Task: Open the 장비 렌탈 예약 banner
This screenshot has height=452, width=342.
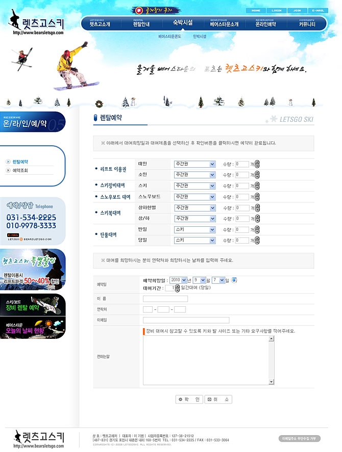Action: pos(33,305)
